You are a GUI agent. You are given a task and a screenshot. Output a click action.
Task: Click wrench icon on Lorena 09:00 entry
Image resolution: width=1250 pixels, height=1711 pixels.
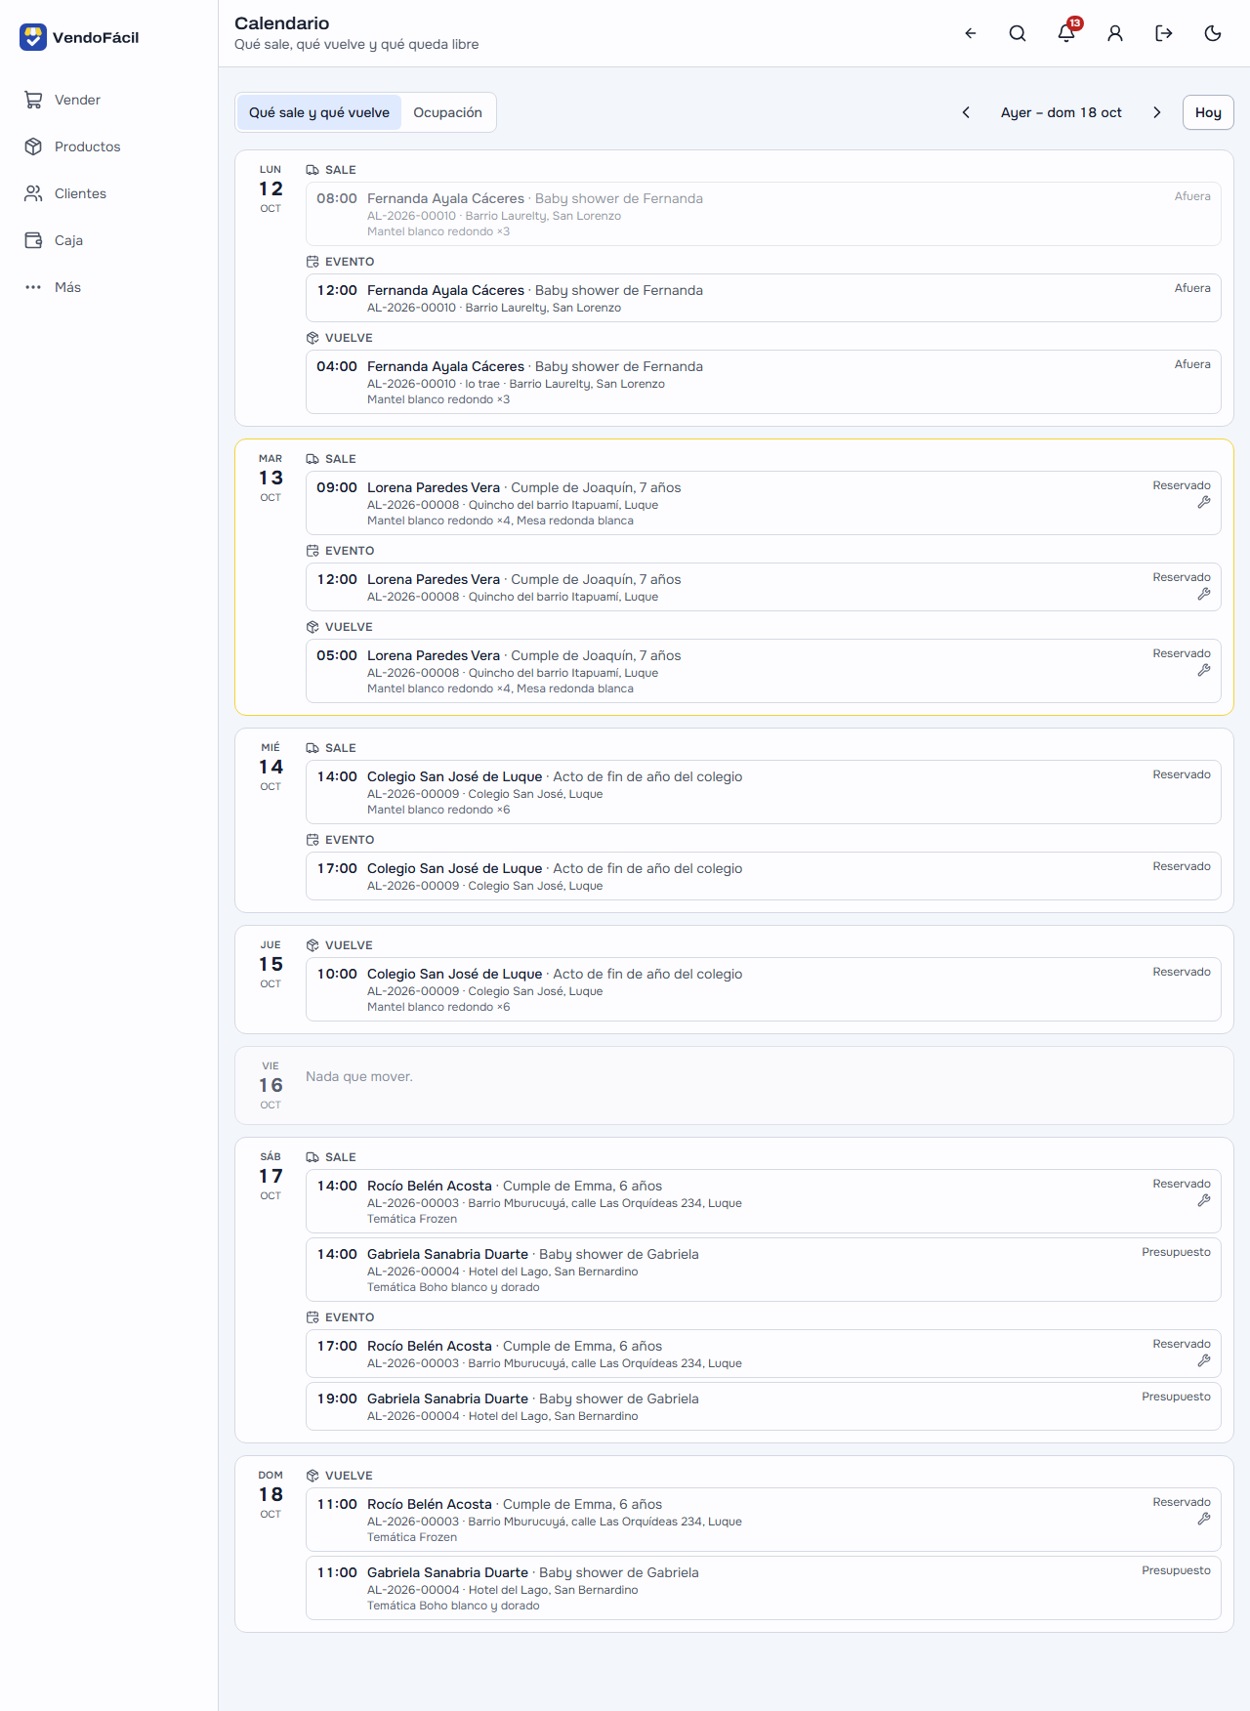click(x=1204, y=502)
